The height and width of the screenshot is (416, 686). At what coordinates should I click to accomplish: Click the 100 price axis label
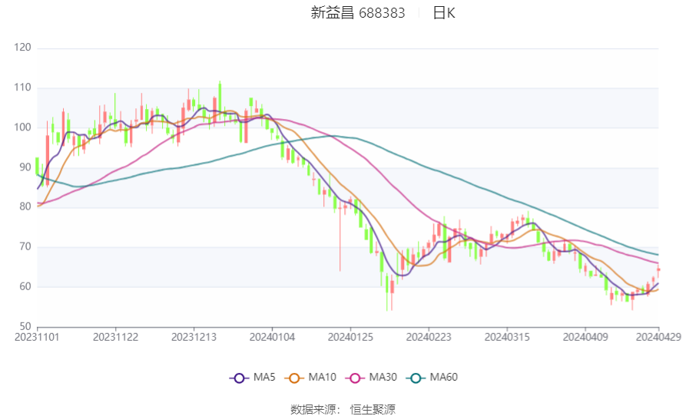coord(22,127)
